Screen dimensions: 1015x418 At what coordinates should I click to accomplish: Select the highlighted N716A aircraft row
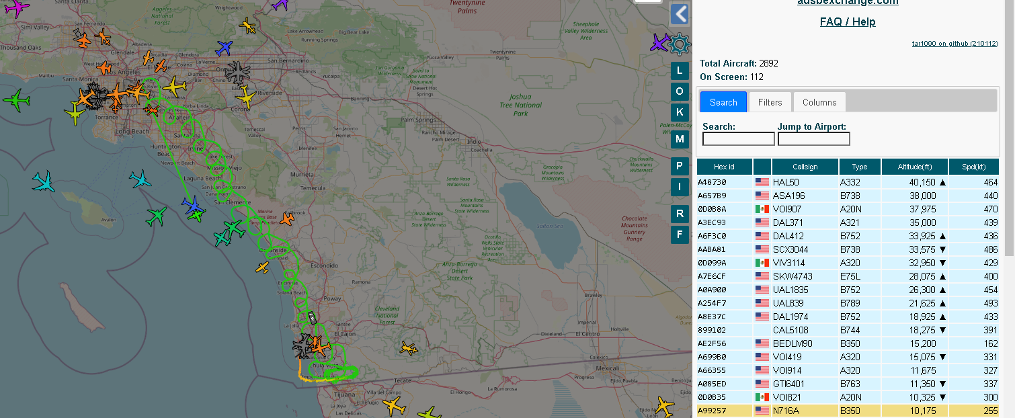(x=848, y=411)
